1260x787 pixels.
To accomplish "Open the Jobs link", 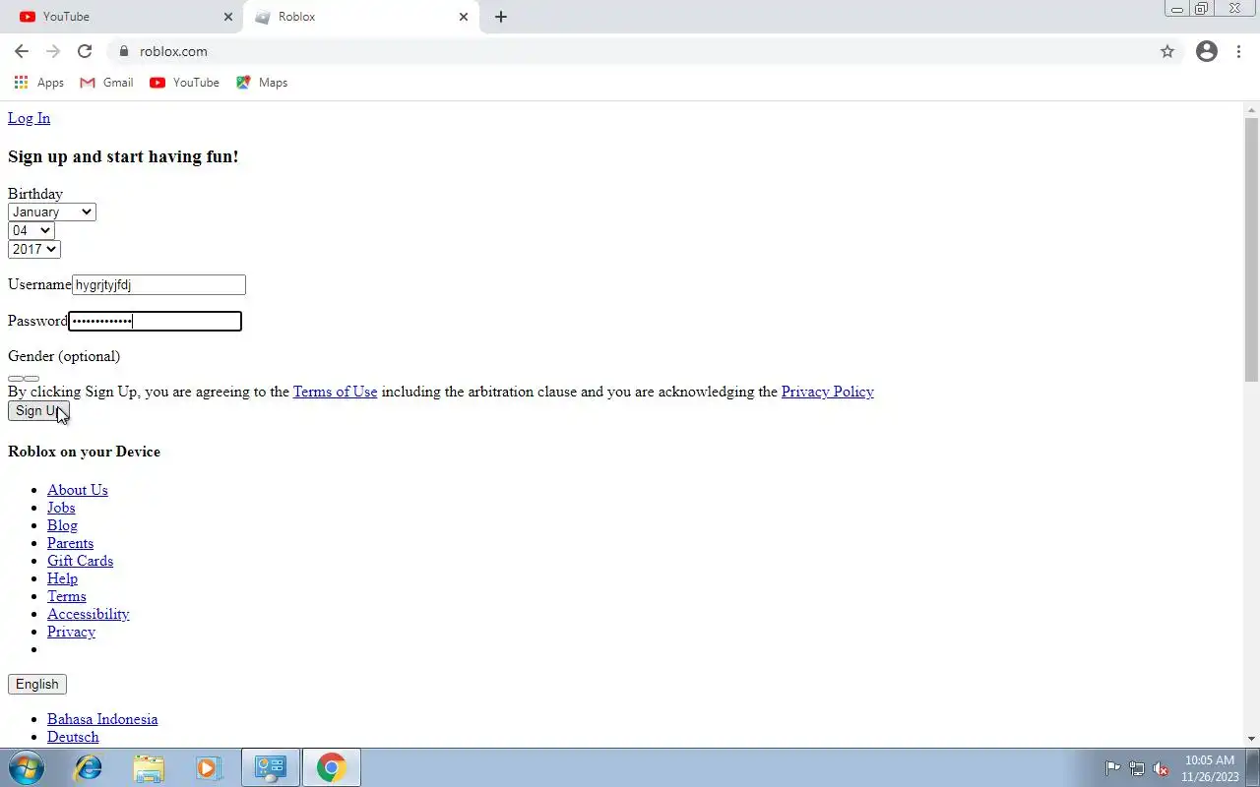I will (61, 508).
